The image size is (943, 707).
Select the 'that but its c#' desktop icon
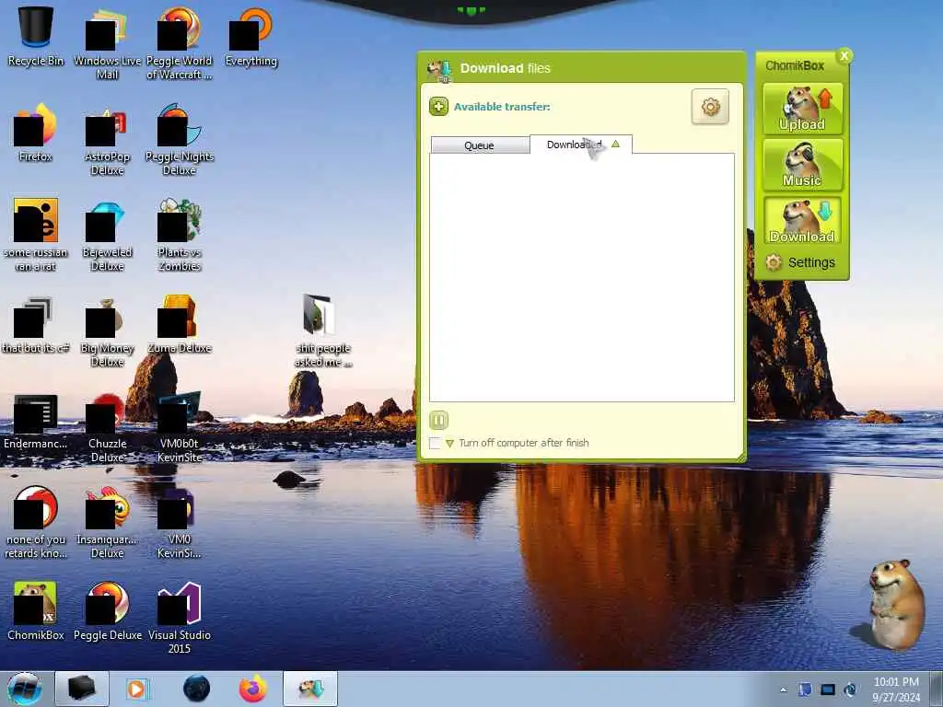pos(36,323)
